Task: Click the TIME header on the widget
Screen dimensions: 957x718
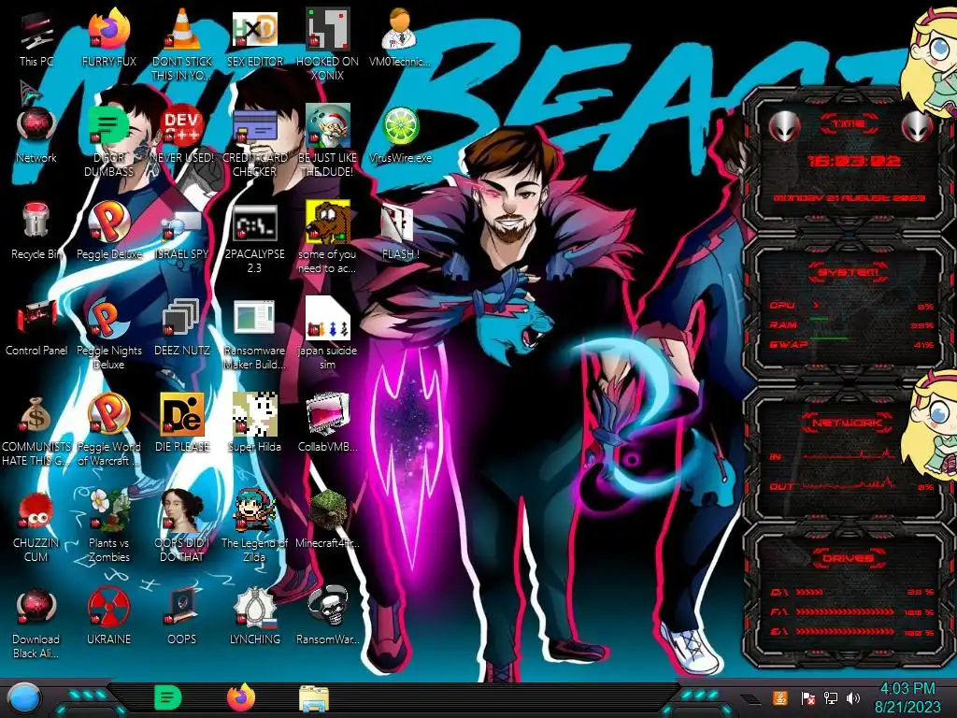Action: pos(849,124)
